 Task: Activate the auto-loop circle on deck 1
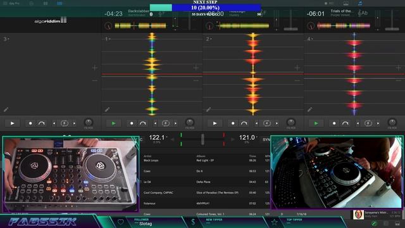point(166,123)
